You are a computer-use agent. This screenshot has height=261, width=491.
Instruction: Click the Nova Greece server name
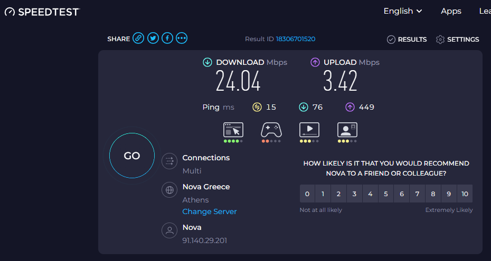(x=206, y=187)
